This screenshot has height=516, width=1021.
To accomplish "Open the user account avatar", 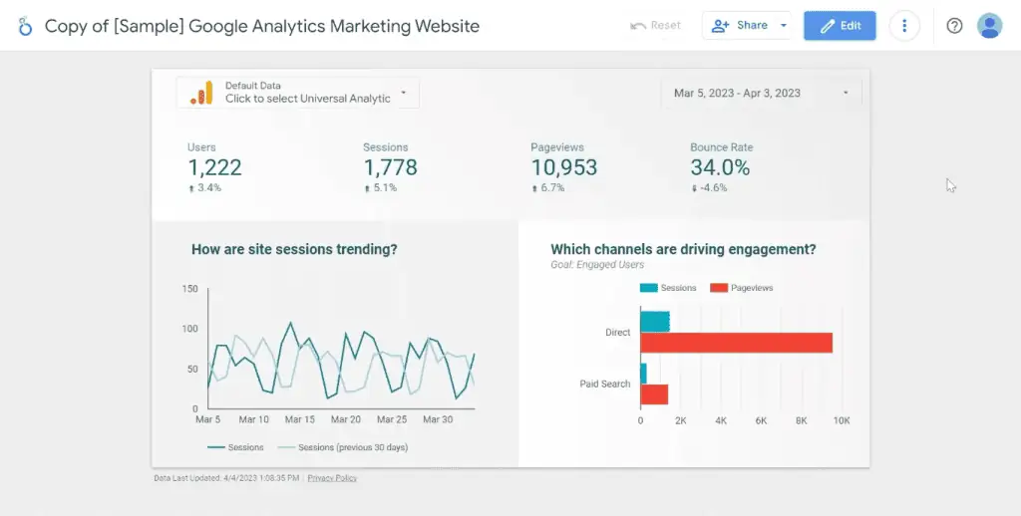I will 989,26.
